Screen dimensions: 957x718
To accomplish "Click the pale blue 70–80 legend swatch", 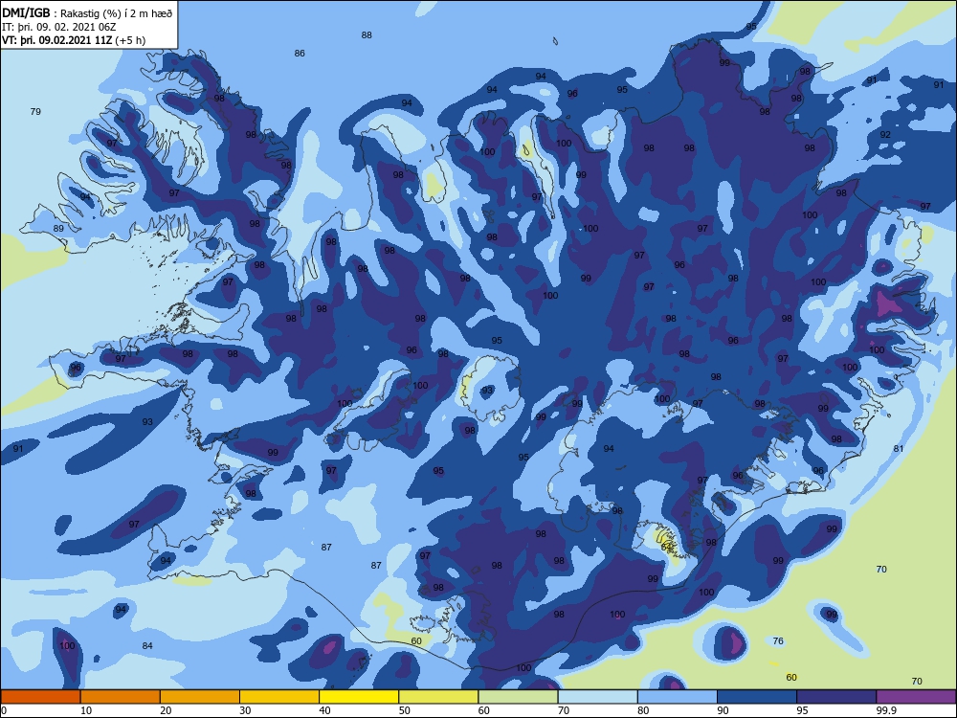I will coord(597,697).
